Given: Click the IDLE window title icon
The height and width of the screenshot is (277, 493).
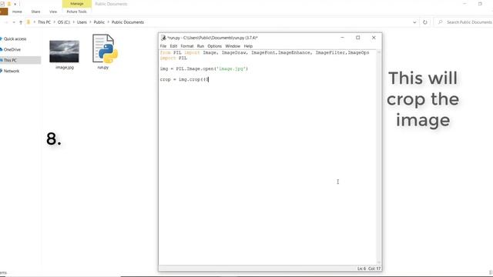Looking at the screenshot, I should coord(163,38).
